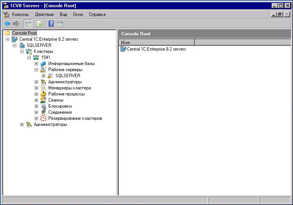Click the Forward arrow toolbar icon

click(16, 24)
